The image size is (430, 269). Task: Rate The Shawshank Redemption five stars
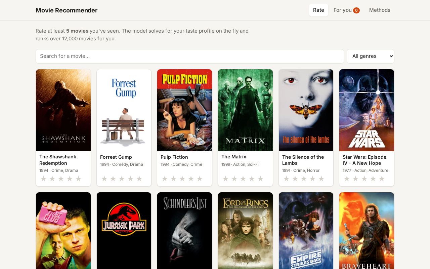coord(78,179)
